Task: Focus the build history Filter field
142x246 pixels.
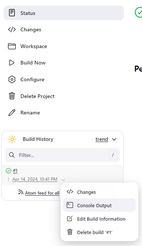Action: [62, 155]
